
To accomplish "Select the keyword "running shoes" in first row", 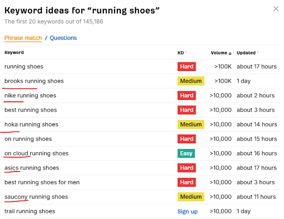I will [24, 67].
